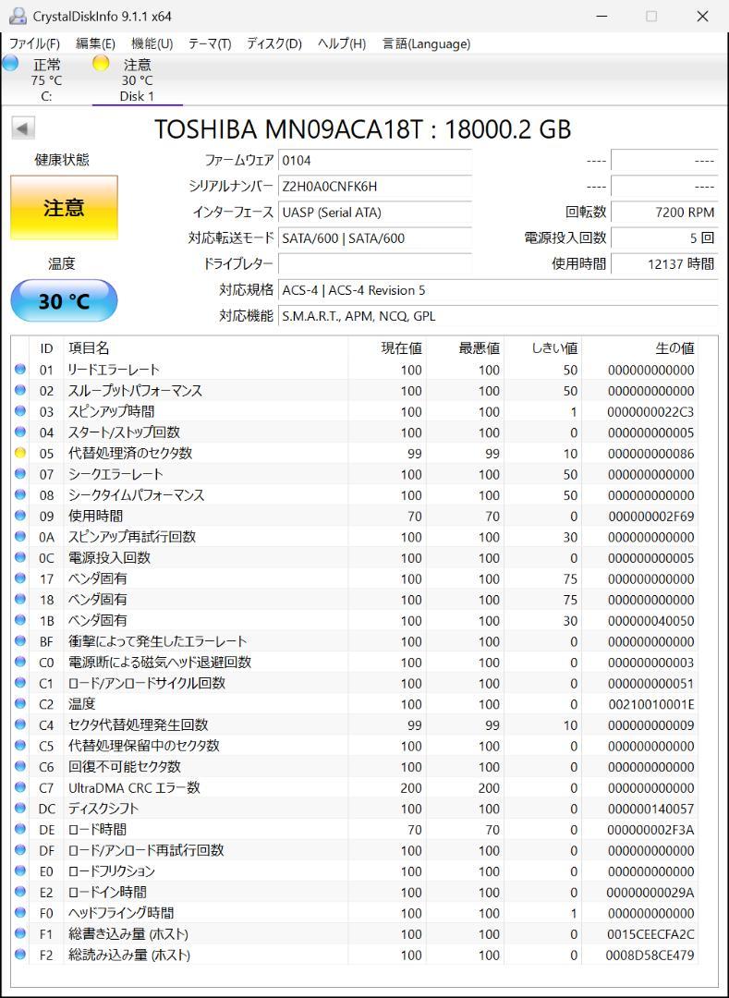Select the 電源断による磁気ヘッド退避回数 row name
729x998 pixels.
[x=159, y=662]
